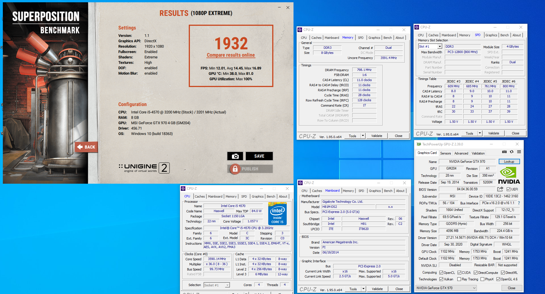This screenshot has height=294, width=545.
Task: Close the Superposition results window
Action: point(288,7)
